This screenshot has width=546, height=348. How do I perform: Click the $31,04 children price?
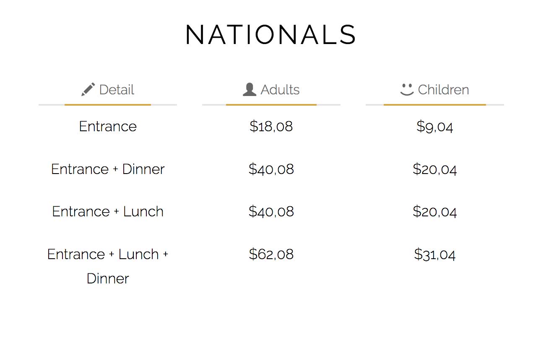click(435, 254)
